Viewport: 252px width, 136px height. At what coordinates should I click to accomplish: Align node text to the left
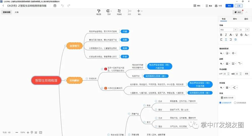tap(221, 39)
